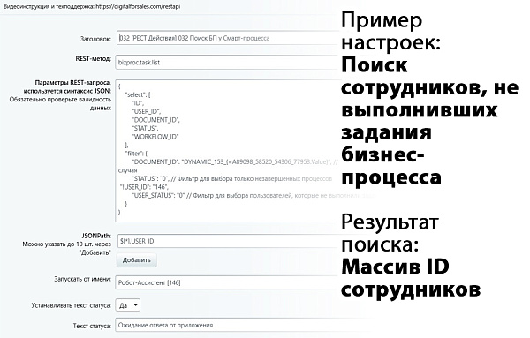The image size is (530, 338).
Task: Click the "STATUS": "0" filter line
Action: [x=231, y=178]
